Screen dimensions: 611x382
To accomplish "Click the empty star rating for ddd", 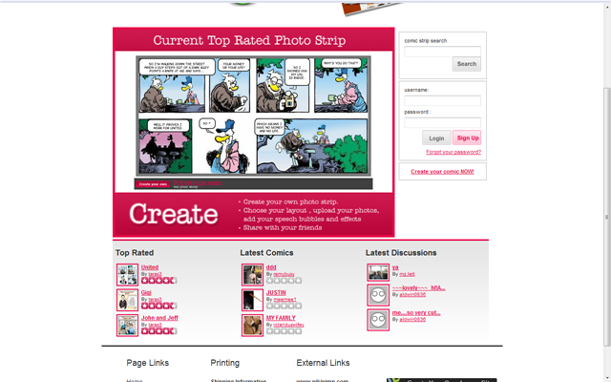I will pos(284,280).
